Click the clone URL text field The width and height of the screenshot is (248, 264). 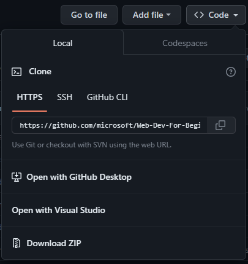click(x=110, y=125)
